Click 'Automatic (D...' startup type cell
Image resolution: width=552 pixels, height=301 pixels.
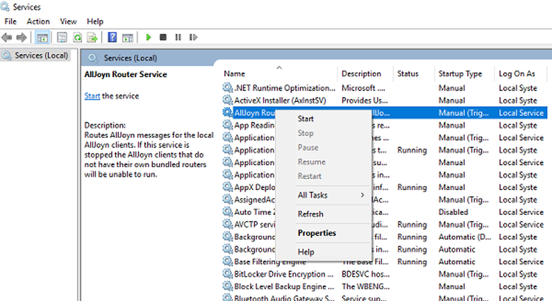tap(465, 237)
